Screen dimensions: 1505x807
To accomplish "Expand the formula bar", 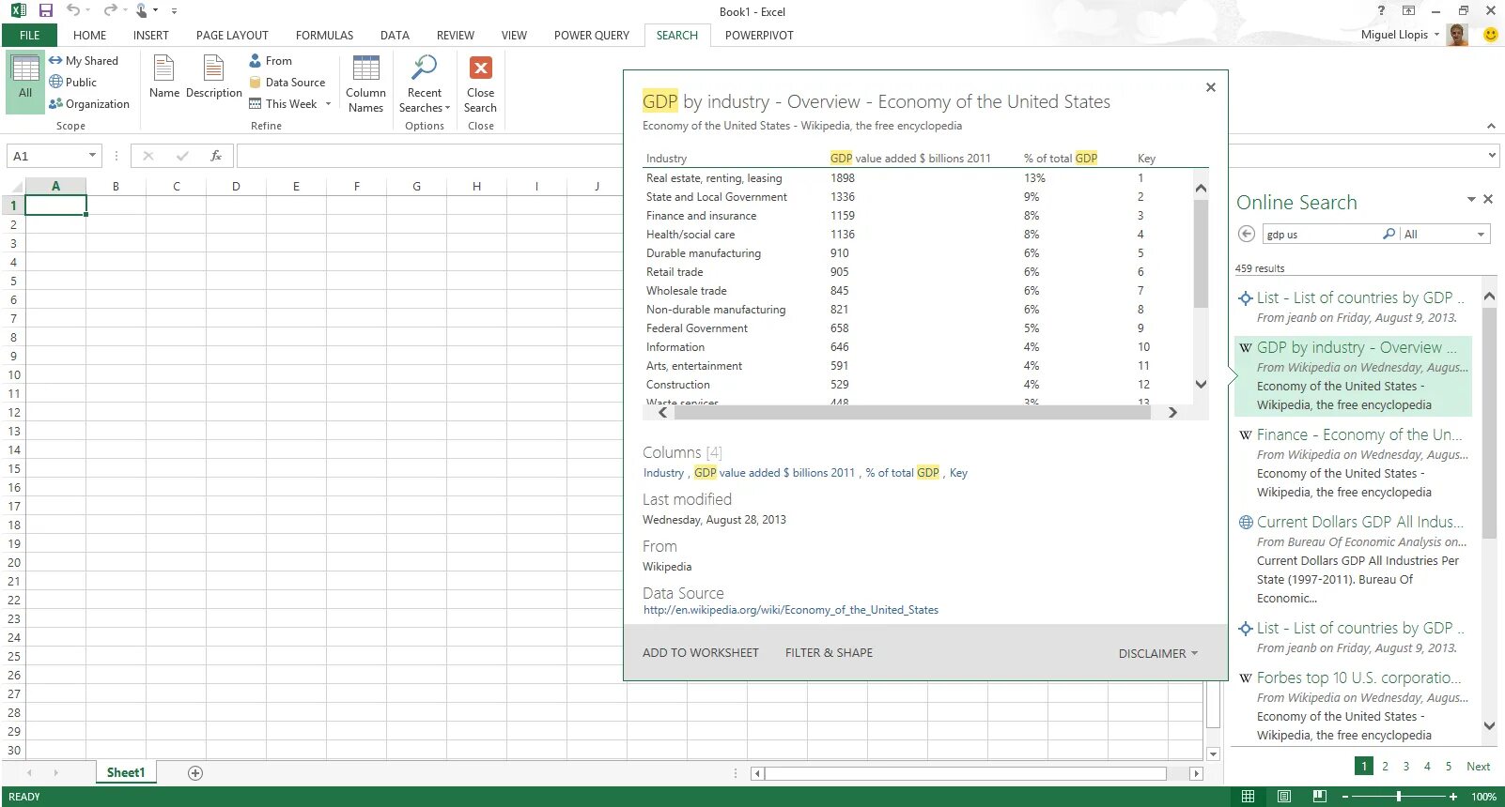I will point(1492,156).
